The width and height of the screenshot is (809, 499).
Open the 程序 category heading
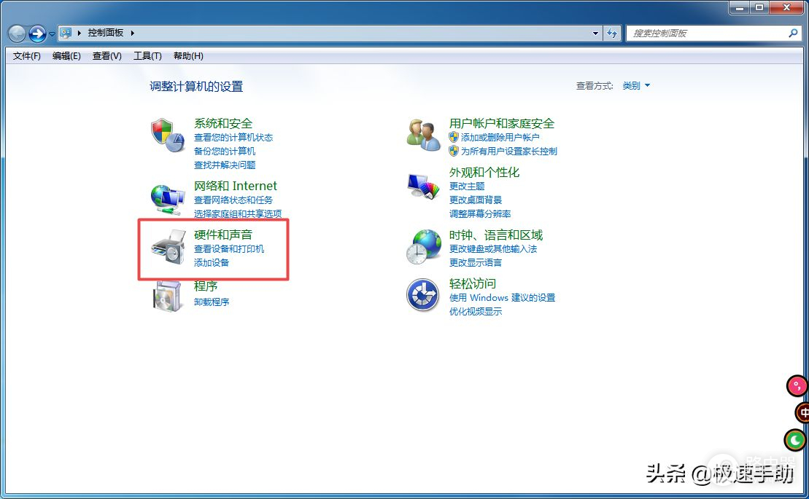[205, 286]
